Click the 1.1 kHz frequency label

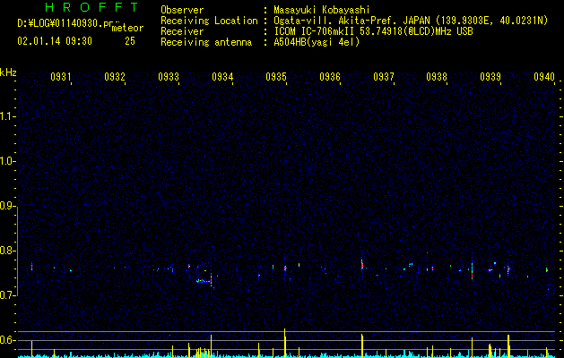click(7, 116)
